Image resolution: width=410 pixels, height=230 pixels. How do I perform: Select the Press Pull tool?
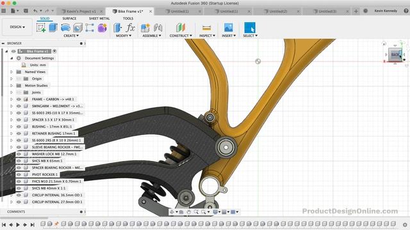pyautogui.click(x=117, y=27)
